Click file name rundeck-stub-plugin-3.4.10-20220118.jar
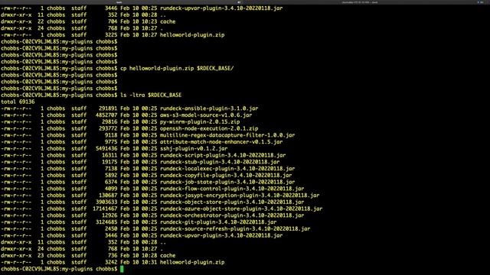This screenshot has width=490, height=275. click(x=220, y=162)
